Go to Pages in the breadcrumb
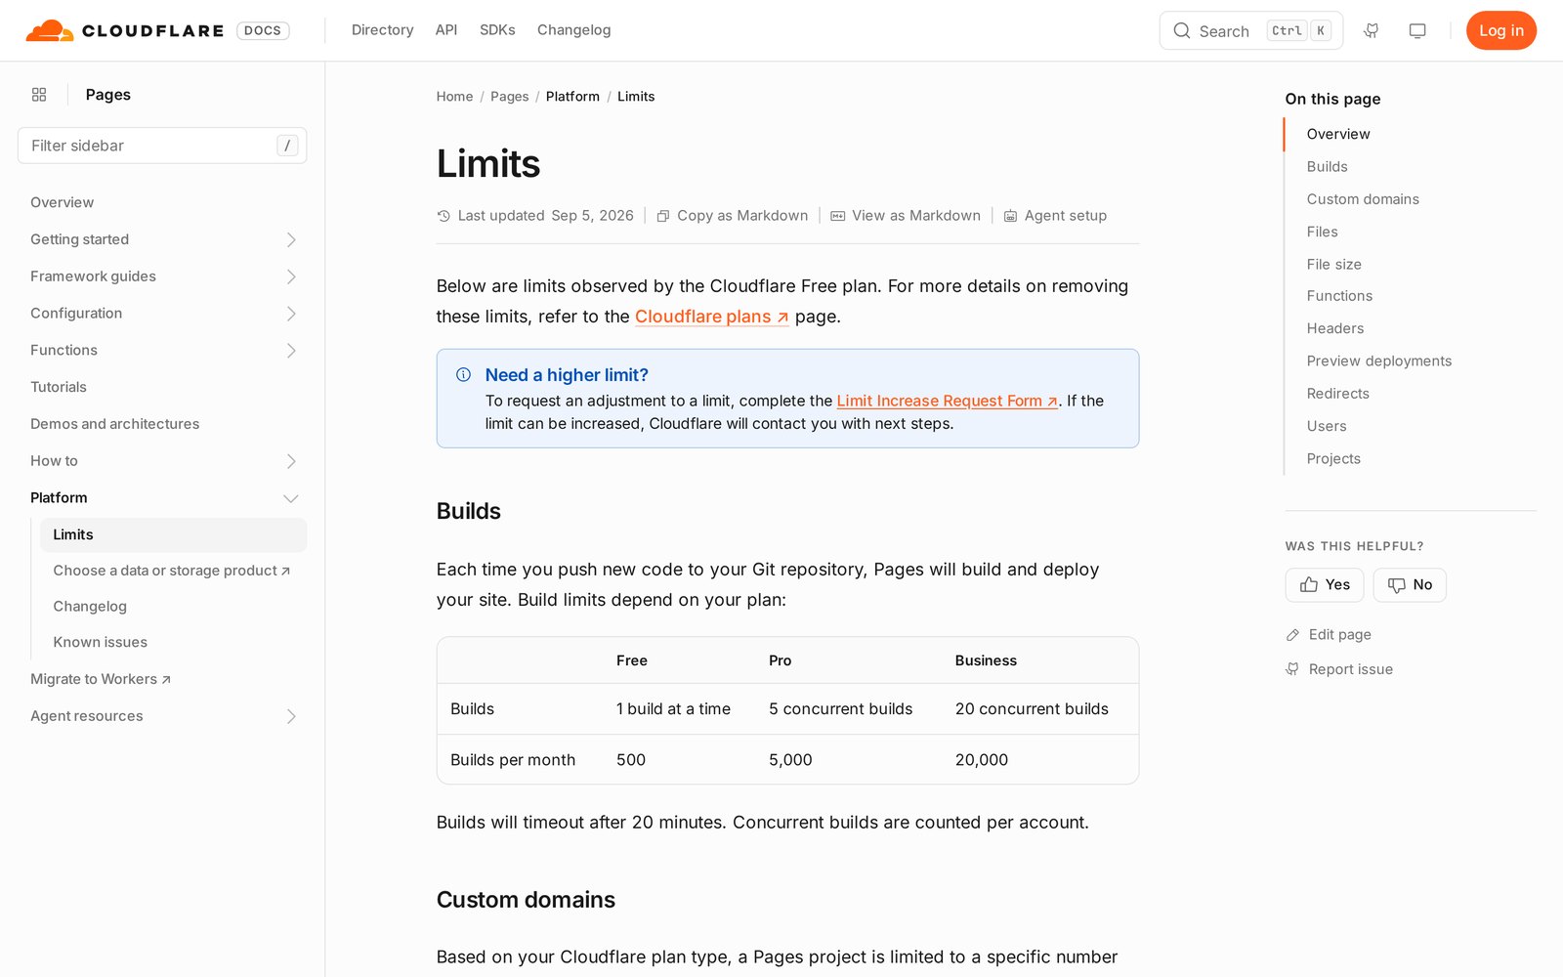Image resolution: width=1563 pixels, height=977 pixels. coord(510,97)
